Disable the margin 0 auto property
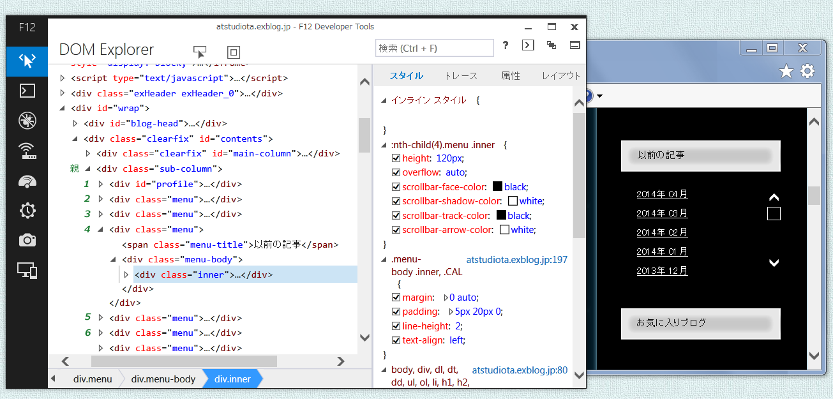 click(396, 297)
